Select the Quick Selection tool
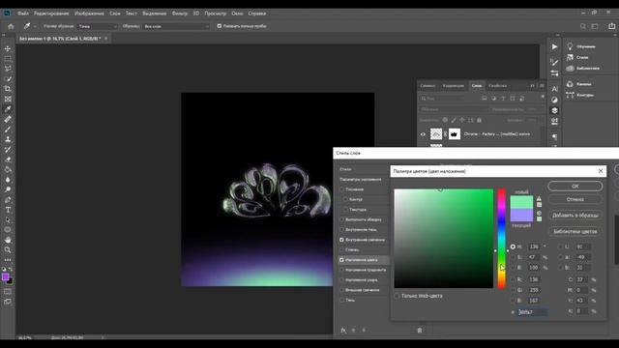Image resolution: width=619 pixels, height=348 pixels. point(8,79)
